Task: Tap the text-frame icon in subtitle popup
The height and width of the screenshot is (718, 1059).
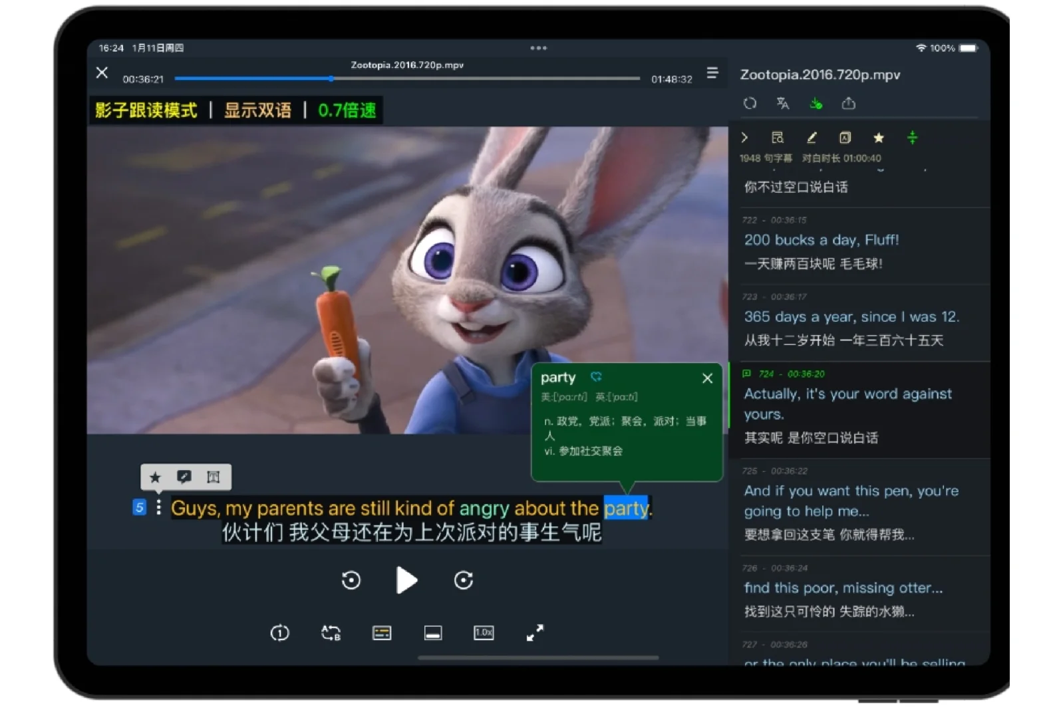Action: pos(214,477)
